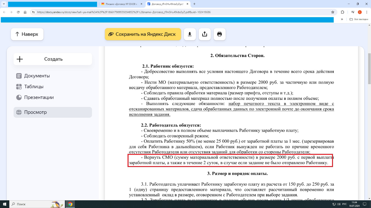Image resolution: width=371 pixels, height=208 pixels.
Task: Click the heading 2. Обязательства Сторон.
Action: (237, 56)
